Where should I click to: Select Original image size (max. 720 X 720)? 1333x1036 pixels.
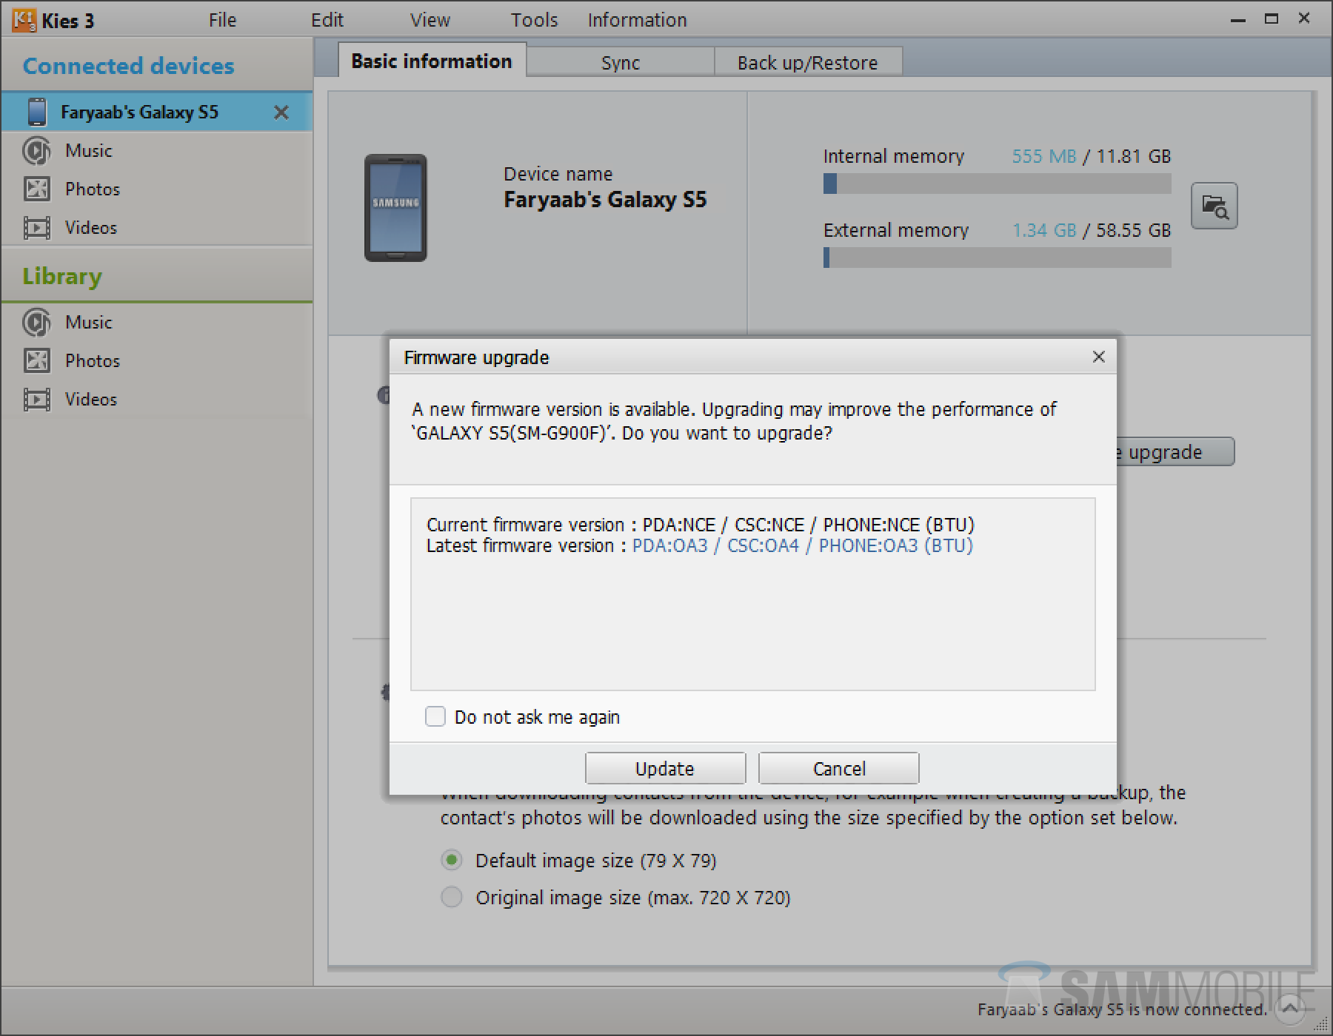pyautogui.click(x=452, y=898)
